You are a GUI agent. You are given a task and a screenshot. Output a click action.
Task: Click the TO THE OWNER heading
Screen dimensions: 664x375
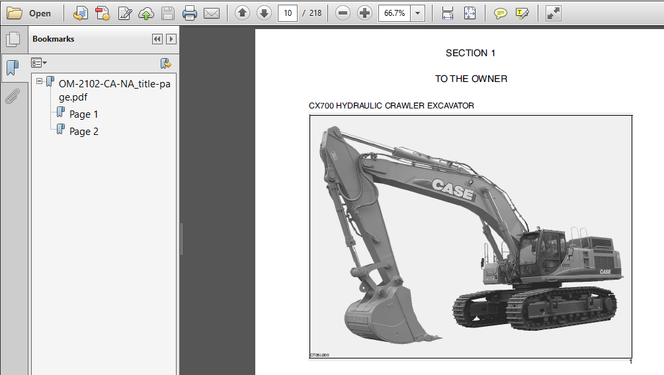(471, 79)
